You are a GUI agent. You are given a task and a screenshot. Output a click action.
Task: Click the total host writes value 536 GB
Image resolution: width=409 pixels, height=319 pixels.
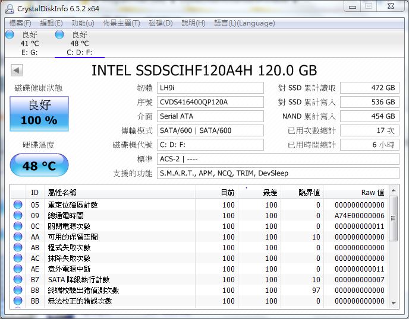click(x=370, y=102)
